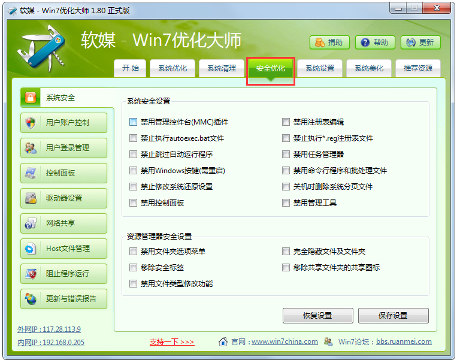Click the coins icon on 捐助 button
This screenshot has width=457, height=363.
319,43
